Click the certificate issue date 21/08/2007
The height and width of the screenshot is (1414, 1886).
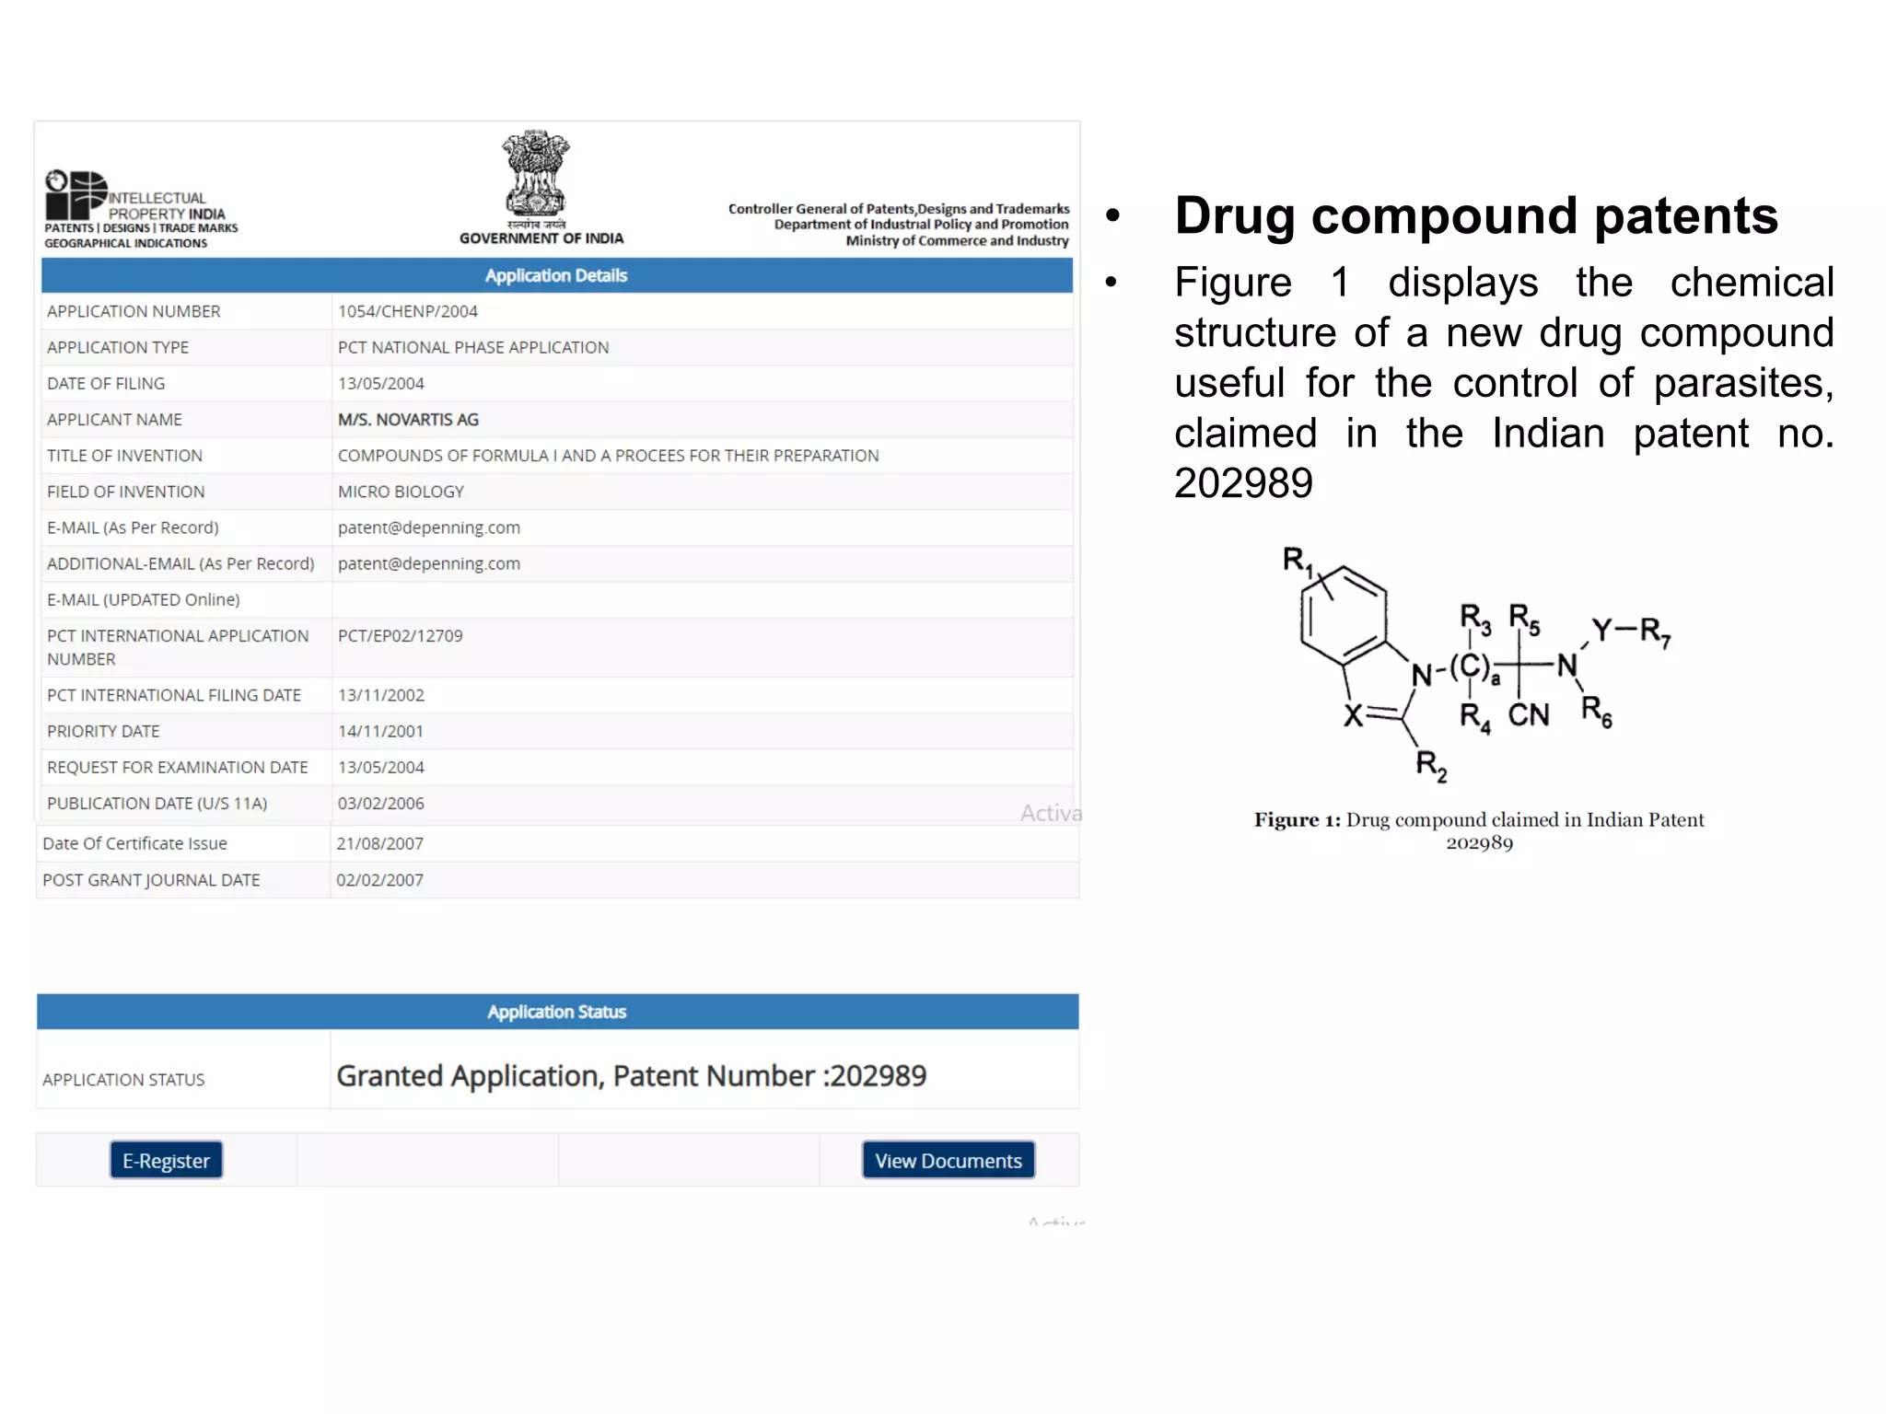pos(379,843)
